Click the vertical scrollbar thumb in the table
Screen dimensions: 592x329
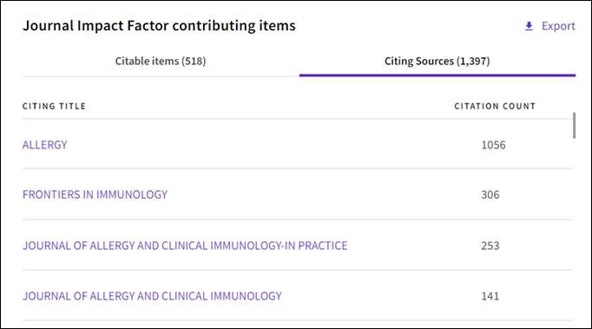pos(575,125)
